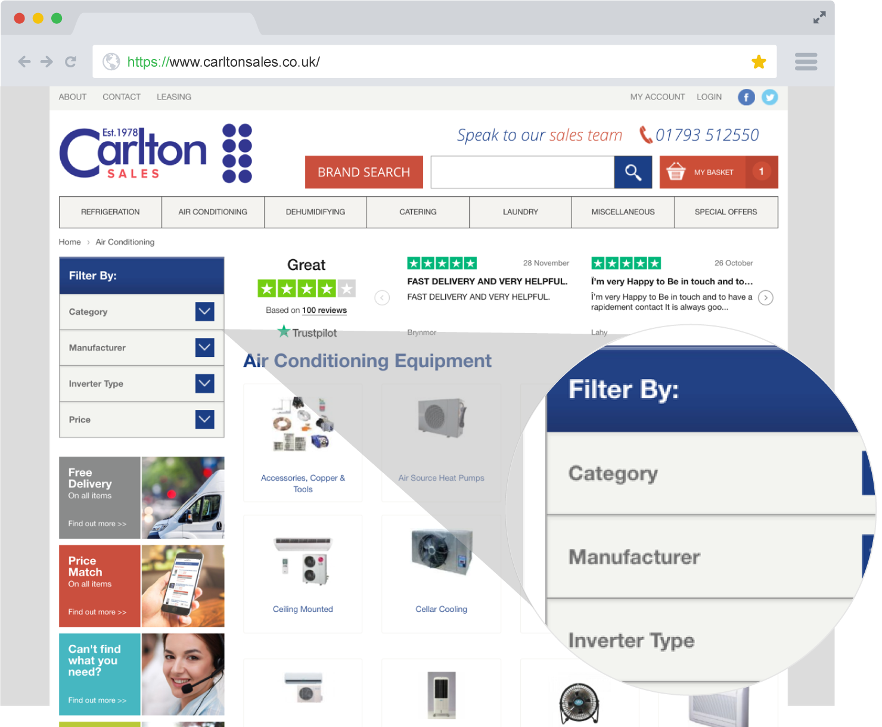Click the Air Source Heat Pumps image
This screenshot has width=882, height=727.
442,418
